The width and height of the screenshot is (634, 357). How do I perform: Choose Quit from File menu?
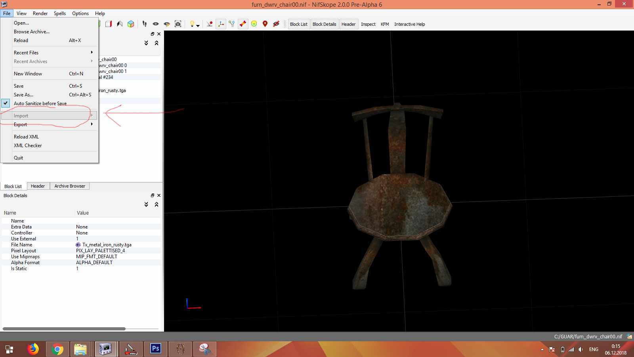coord(50,158)
